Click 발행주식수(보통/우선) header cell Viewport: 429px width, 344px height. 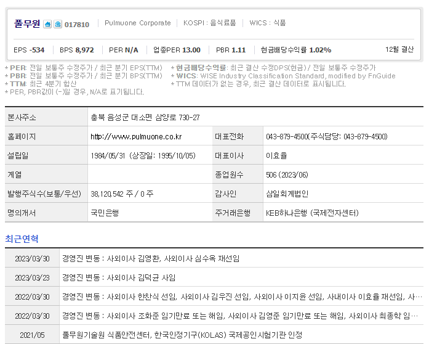tap(46, 194)
